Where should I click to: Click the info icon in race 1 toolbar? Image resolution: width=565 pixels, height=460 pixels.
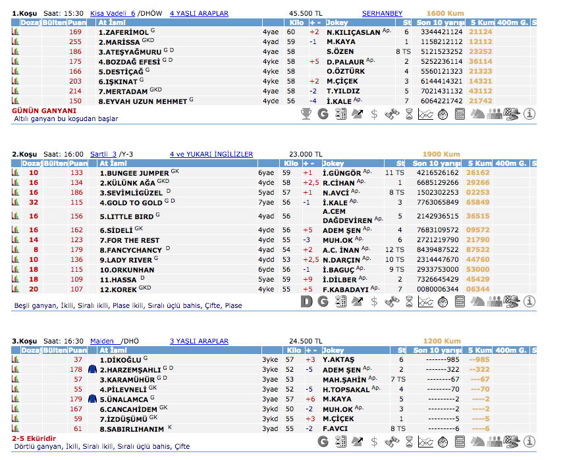tap(530, 114)
